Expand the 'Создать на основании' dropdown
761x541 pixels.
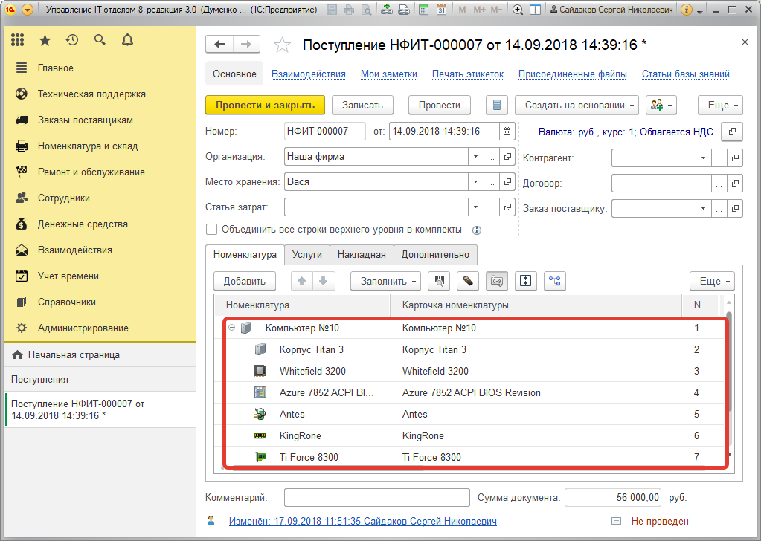[577, 105]
